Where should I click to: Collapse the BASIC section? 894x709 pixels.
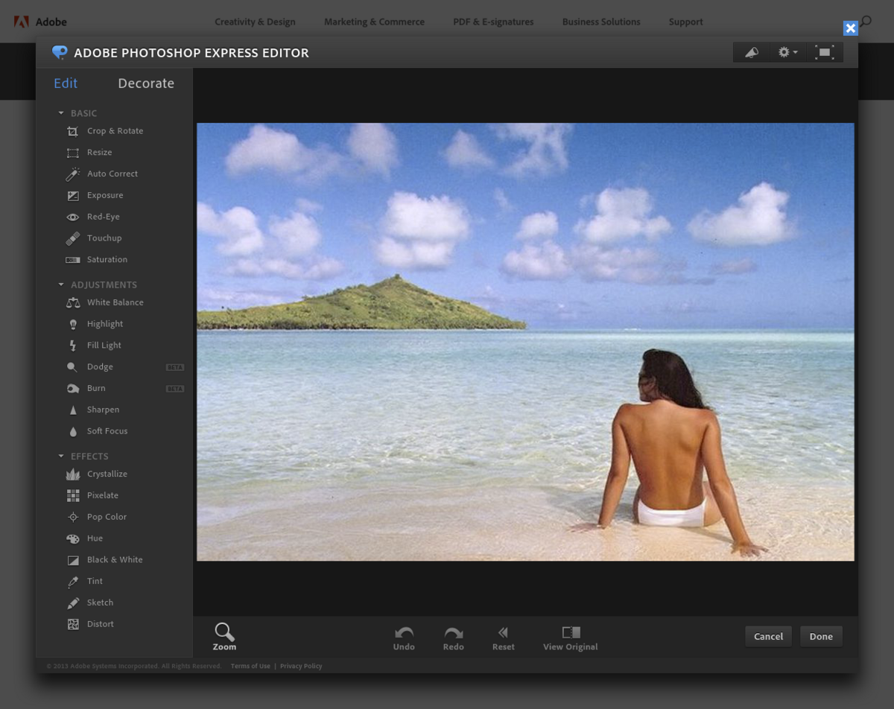(x=61, y=113)
